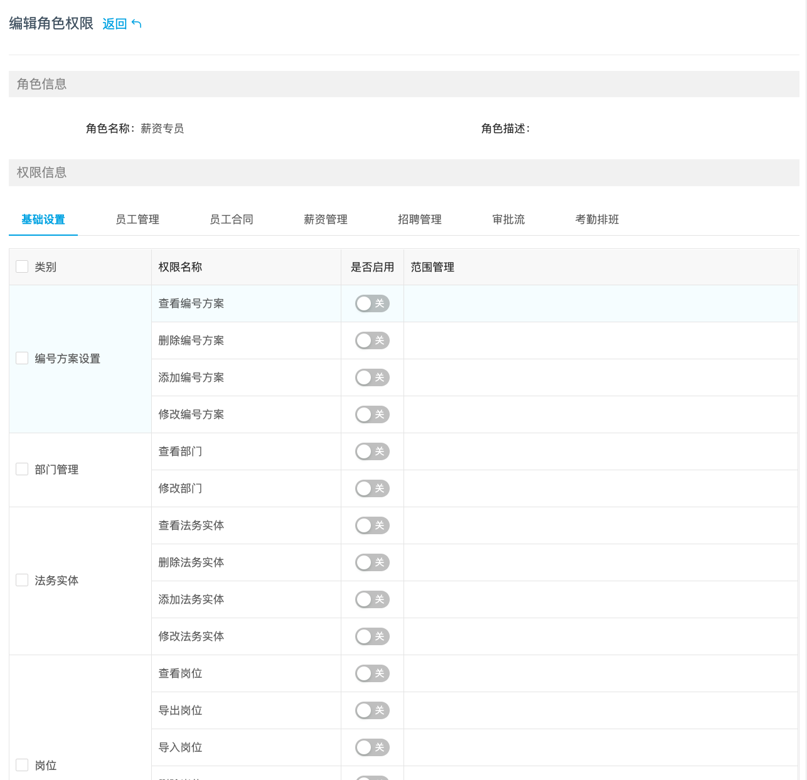Switch to the 考勤排班 tab
The image size is (807, 780).
[x=597, y=219]
